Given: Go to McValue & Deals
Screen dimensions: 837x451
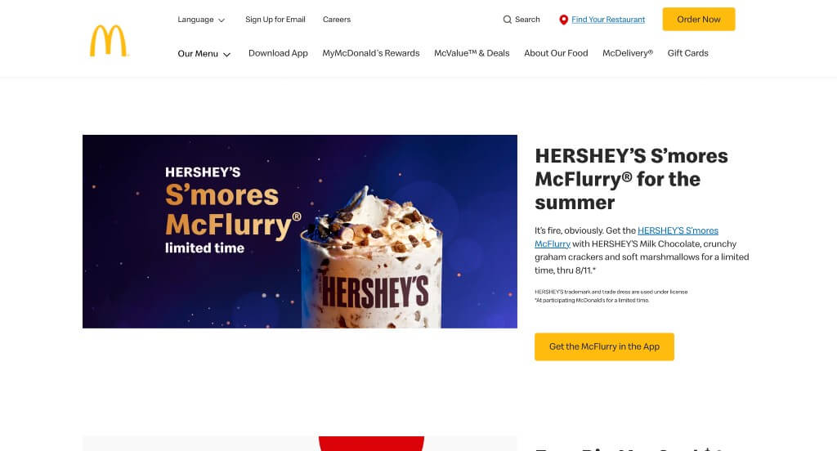Looking at the screenshot, I should coord(472,53).
